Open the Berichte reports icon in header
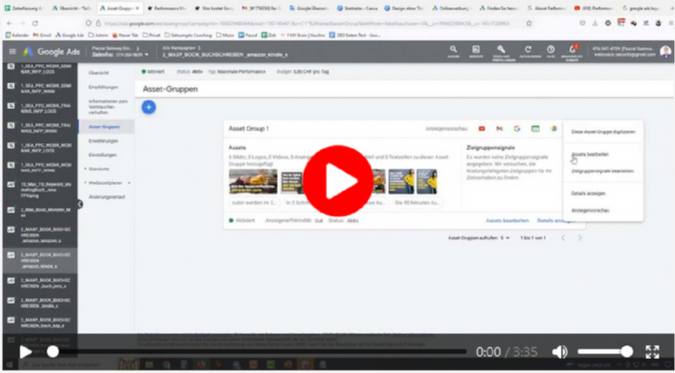Viewport: 675px width, 373px height. point(476,51)
